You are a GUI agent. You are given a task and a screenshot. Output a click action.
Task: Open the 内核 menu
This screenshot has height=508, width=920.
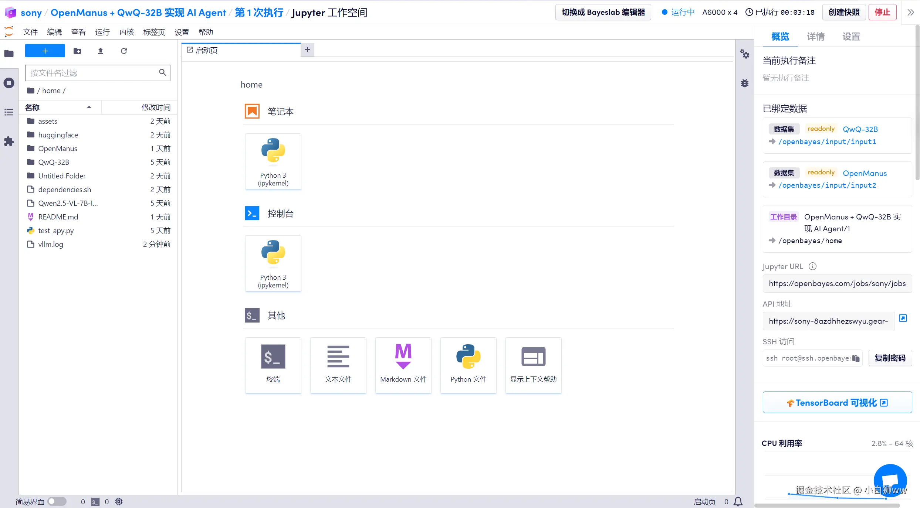tap(126, 32)
